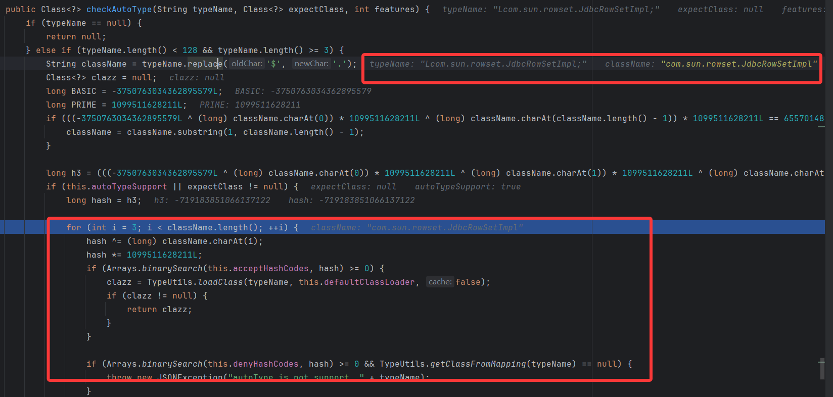Click the 'autoTypeSupport: true' inline value

click(468, 187)
